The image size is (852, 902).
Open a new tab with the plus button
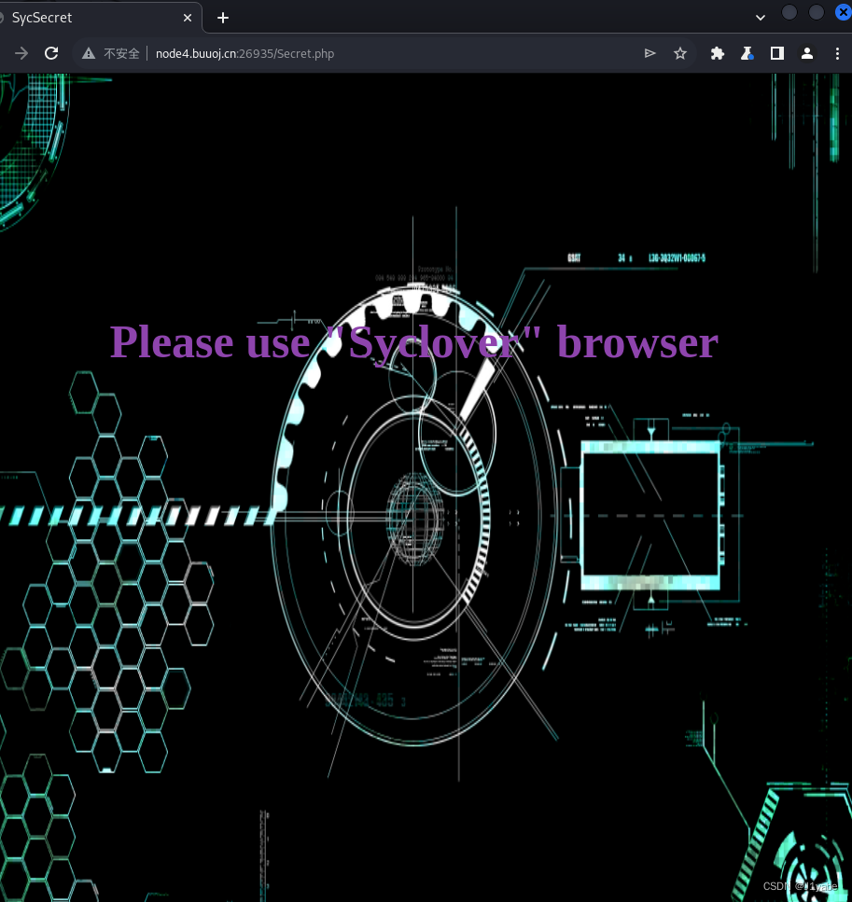coord(222,17)
